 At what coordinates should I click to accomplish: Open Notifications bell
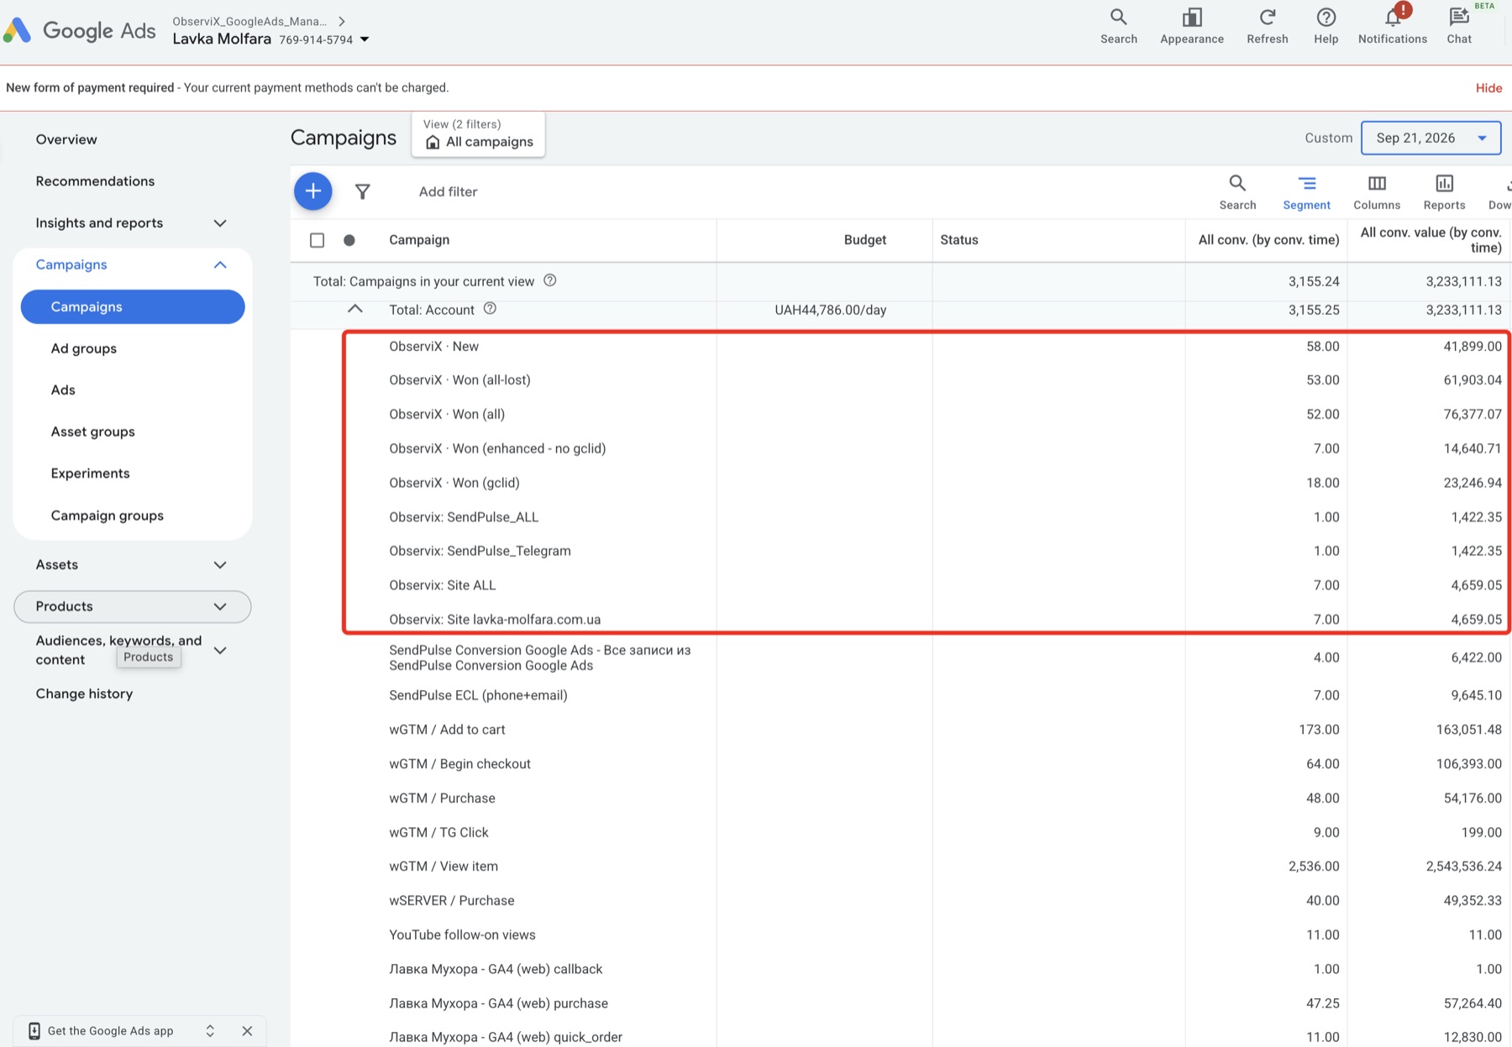[x=1392, y=27]
